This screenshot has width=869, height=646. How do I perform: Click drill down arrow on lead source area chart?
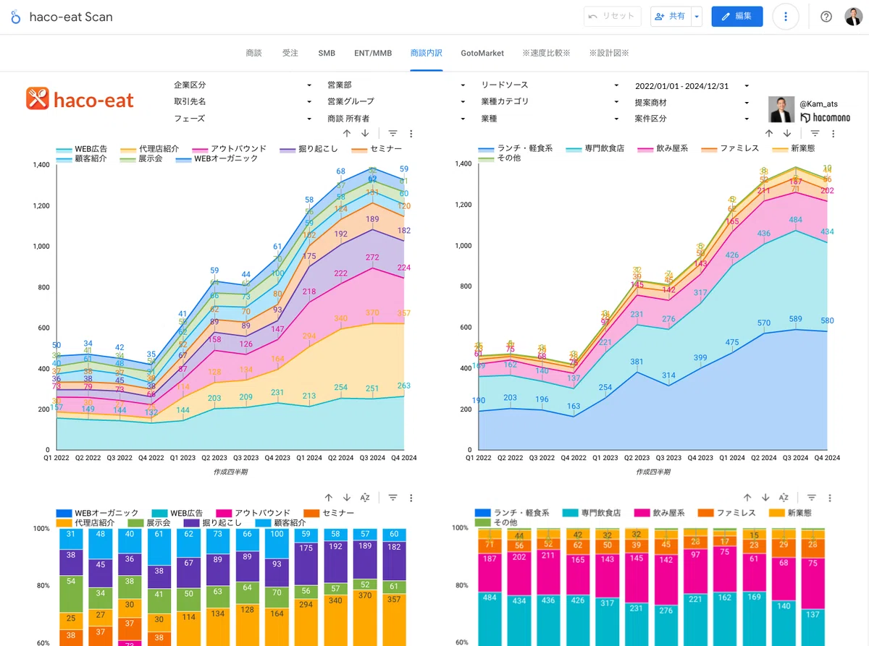(365, 133)
